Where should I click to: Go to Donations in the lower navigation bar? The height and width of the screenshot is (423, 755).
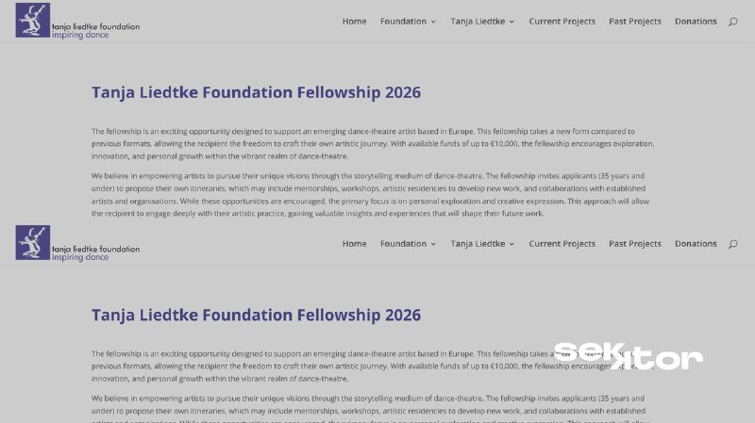(x=696, y=243)
